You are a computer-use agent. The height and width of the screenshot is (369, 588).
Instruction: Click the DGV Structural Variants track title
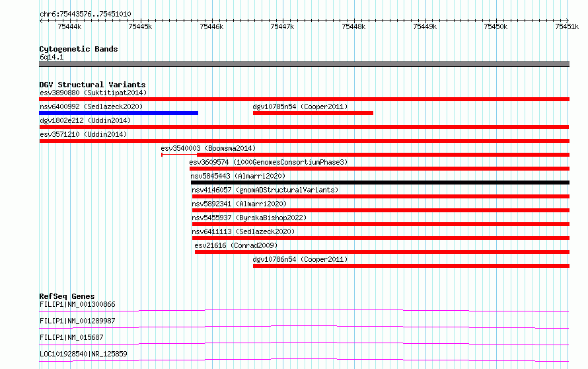pos(92,85)
